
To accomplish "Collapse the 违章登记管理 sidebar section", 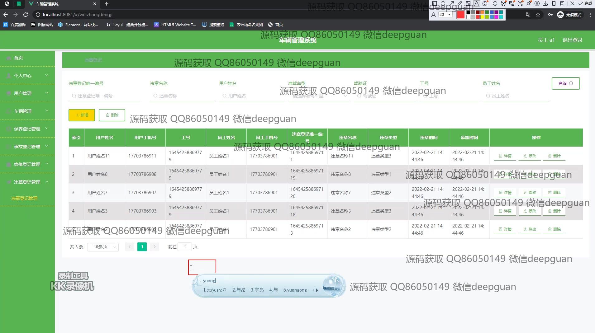I will click(27, 182).
